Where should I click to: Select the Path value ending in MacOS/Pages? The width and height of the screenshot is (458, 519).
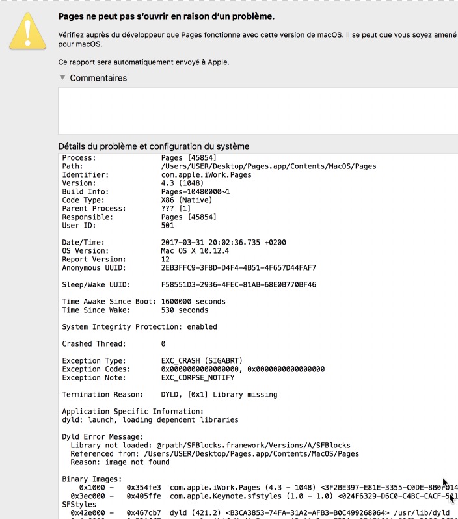click(269, 166)
